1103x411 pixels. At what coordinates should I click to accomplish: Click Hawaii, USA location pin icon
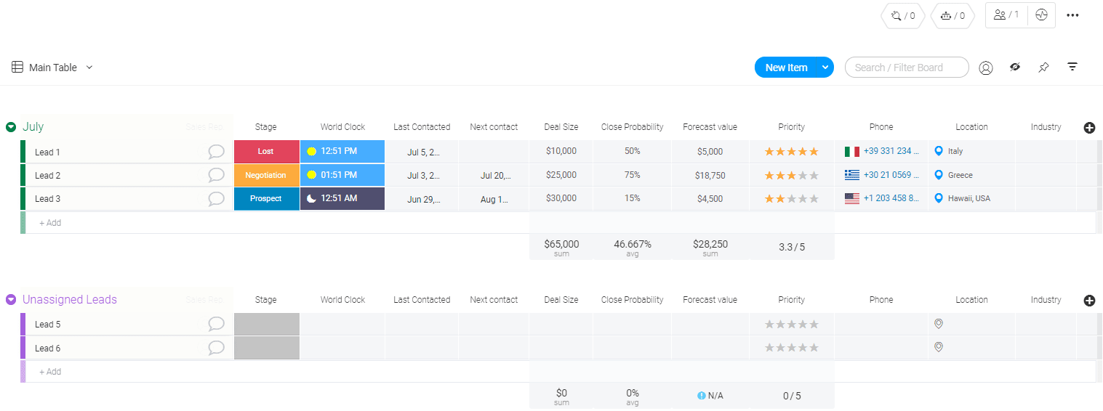click(939, 198)
